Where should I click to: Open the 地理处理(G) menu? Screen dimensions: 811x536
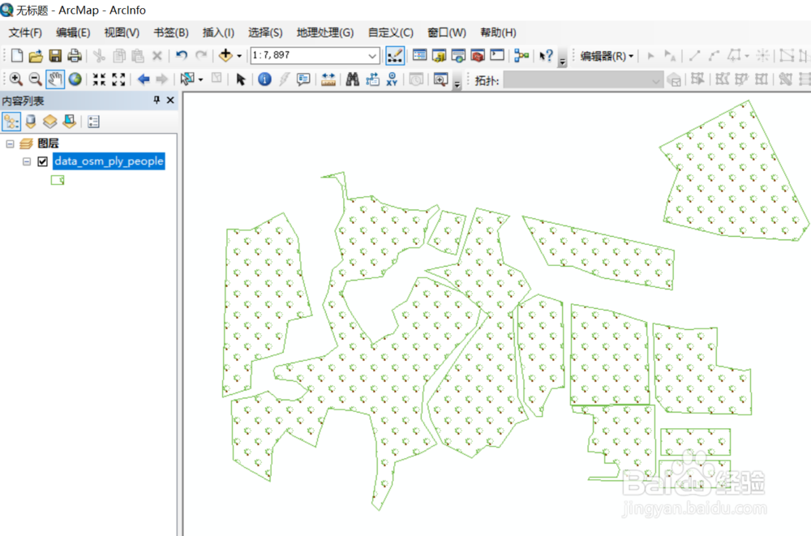point(325,32)
